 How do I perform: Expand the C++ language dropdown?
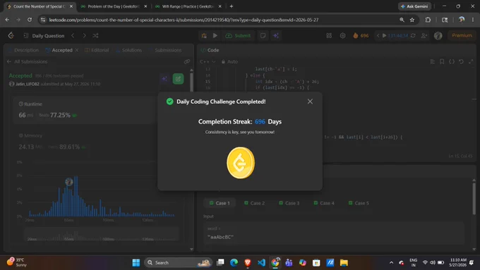[208, 61]
